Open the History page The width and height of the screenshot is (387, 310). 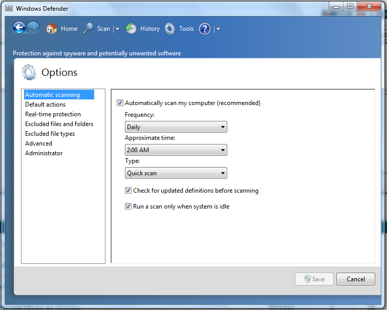(x=150, y=29)
